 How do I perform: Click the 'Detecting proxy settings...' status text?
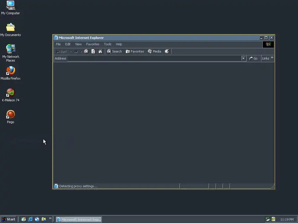[x=78, y=186]
